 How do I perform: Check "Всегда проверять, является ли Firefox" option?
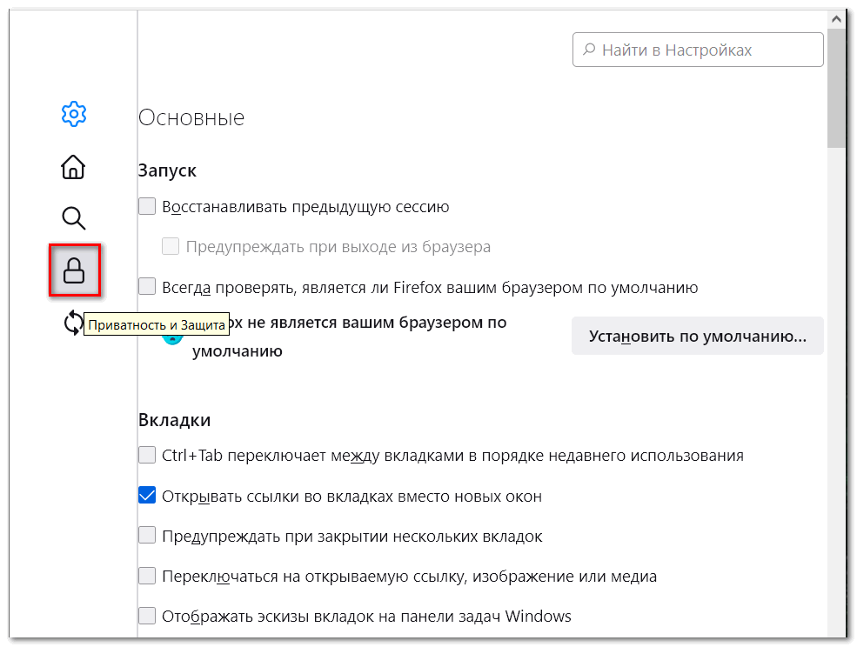147,286
